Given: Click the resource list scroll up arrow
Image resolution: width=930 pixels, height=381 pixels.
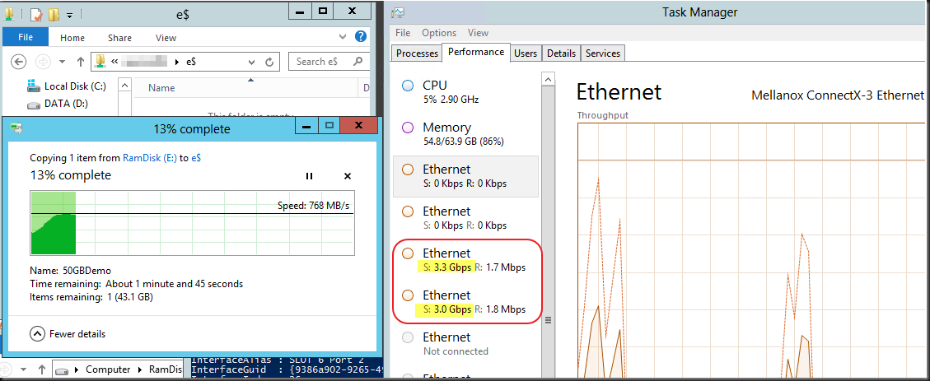Looking at the screenshot, I should point(549,79).
